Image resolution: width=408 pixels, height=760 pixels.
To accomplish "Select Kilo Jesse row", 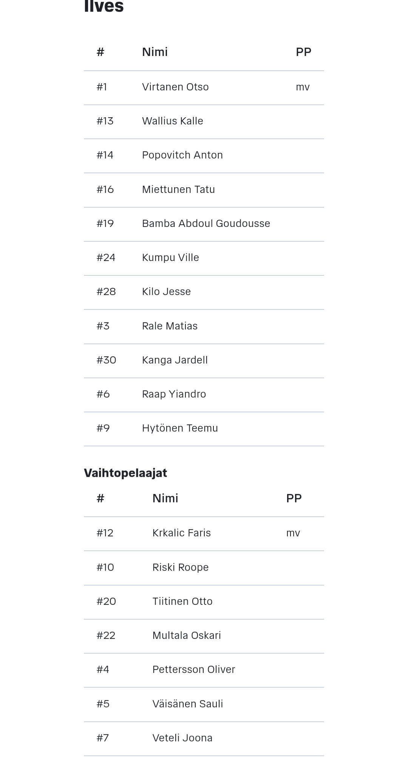I will 204,292.
